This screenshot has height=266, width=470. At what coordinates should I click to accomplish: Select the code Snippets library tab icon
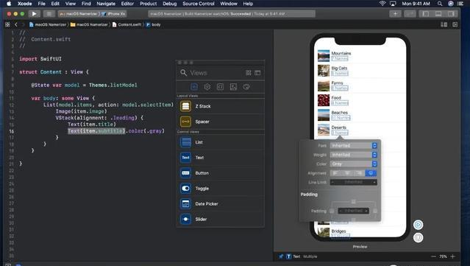[220, 87]
